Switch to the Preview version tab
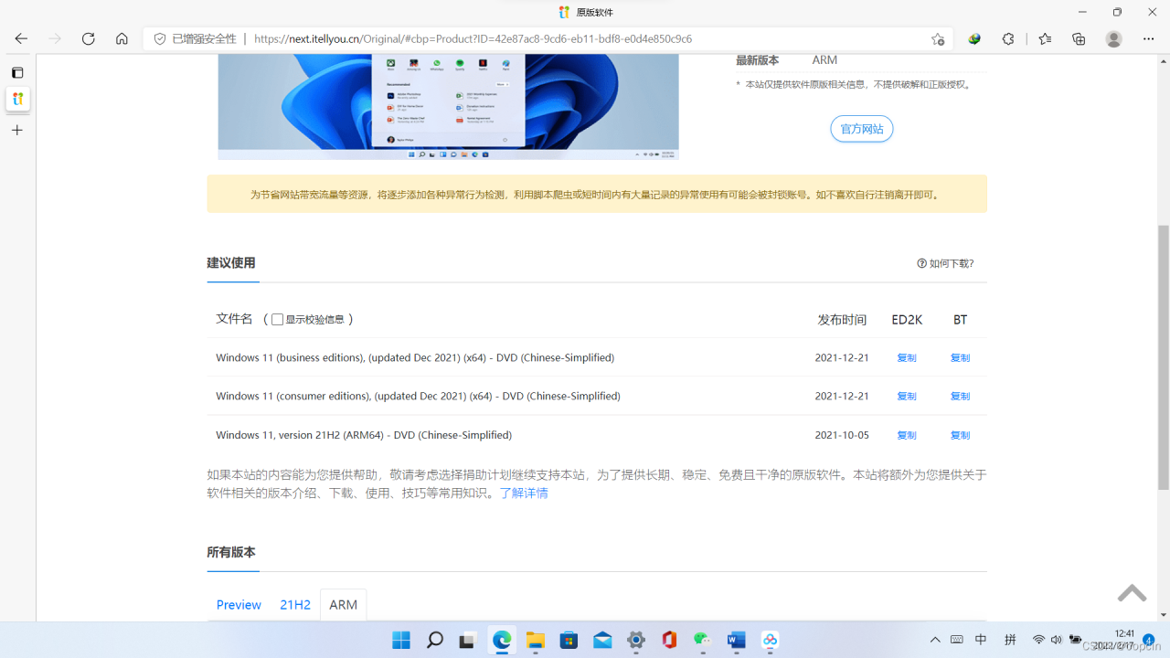Viewport: 1170px width, 658px height. pyautogui.click(x=239, y=605)
